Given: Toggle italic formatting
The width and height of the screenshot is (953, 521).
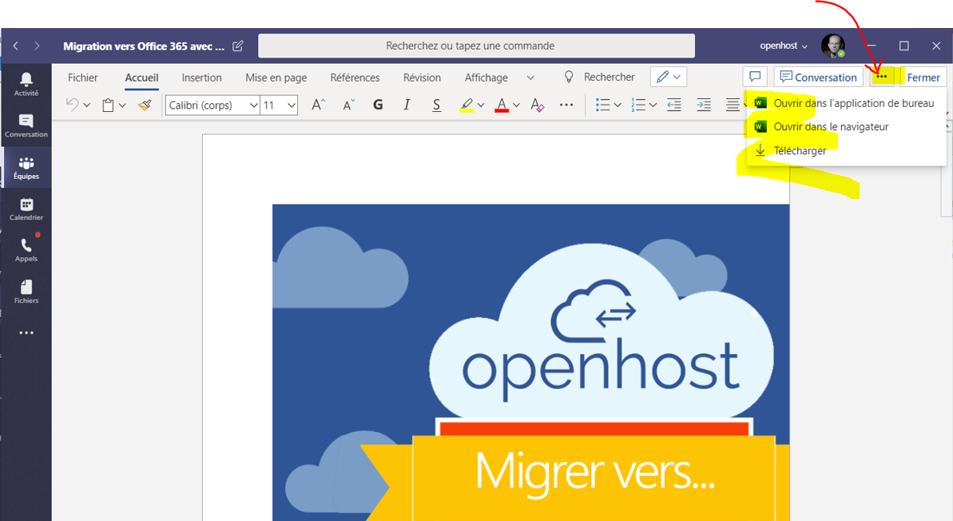Looking at the screenshot, I should [407, 105].
